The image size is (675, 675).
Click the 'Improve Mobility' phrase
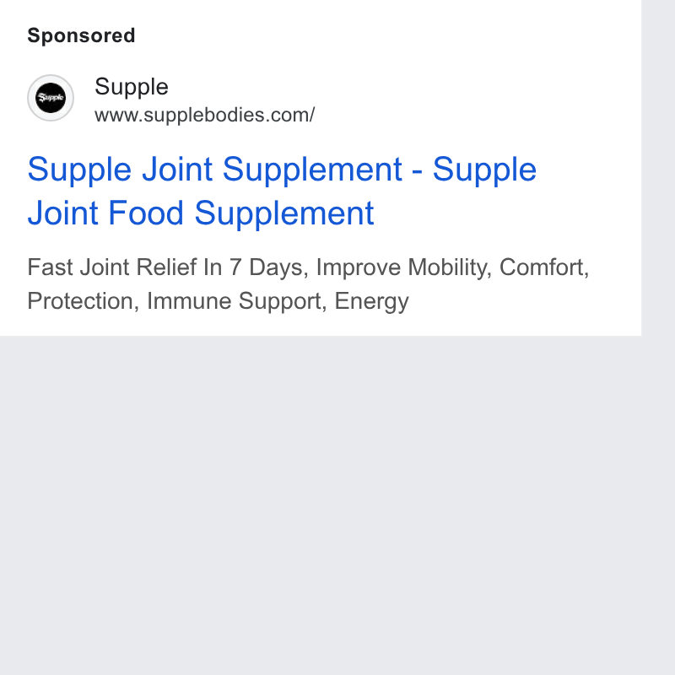(404, 267)
